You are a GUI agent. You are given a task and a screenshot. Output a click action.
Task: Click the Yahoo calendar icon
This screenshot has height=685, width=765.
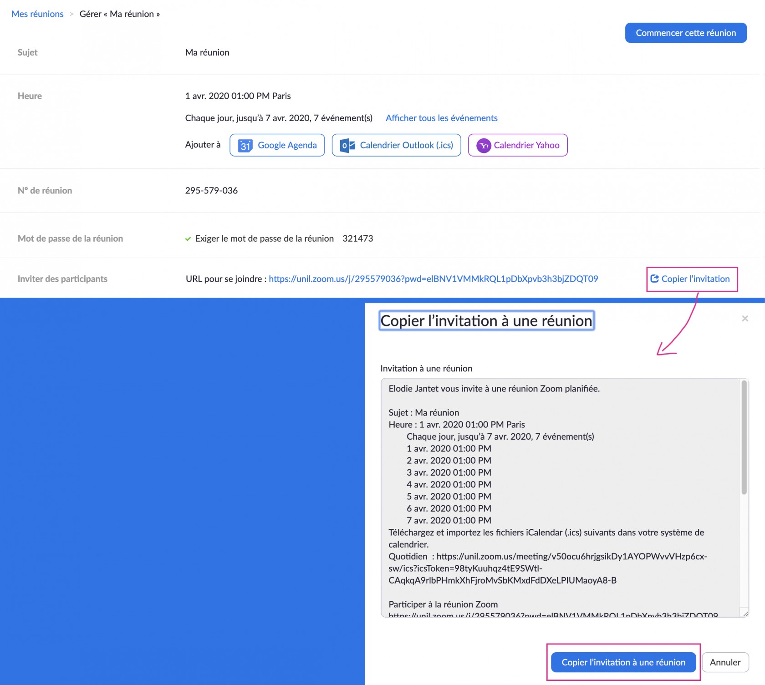click(x=483, y=146)
